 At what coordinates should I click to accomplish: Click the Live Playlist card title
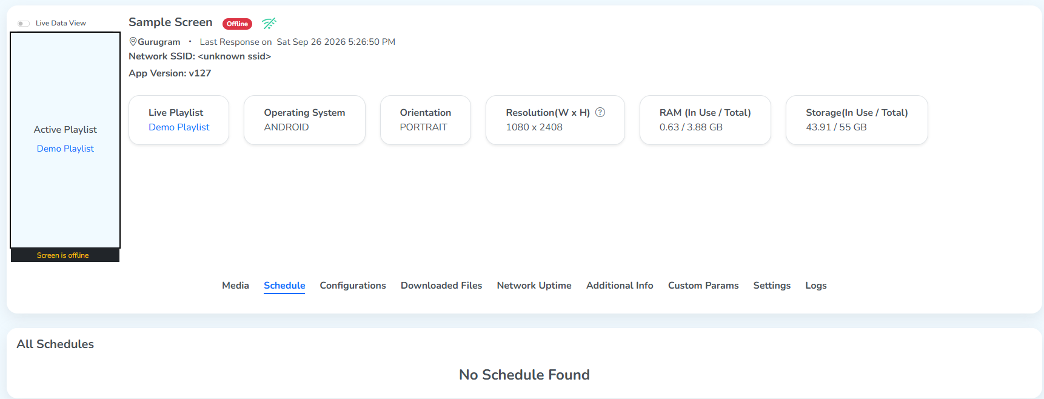click(176, 113)
